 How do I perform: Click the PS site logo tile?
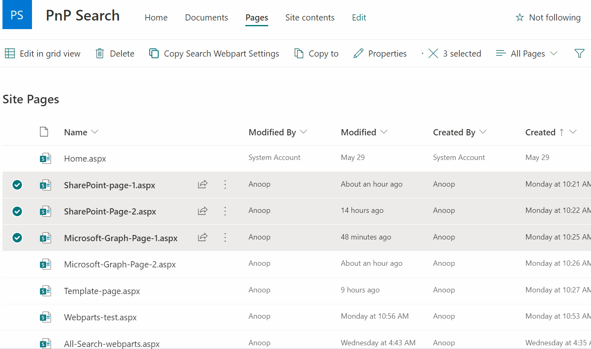pyautogui.click(x=17, y=15)
